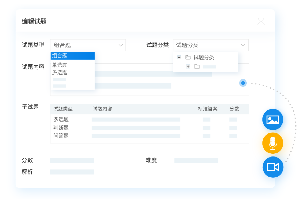Click the 分数 input field
Screen dimensions: 302x199
pyautogui.click(x=72, y=160)
